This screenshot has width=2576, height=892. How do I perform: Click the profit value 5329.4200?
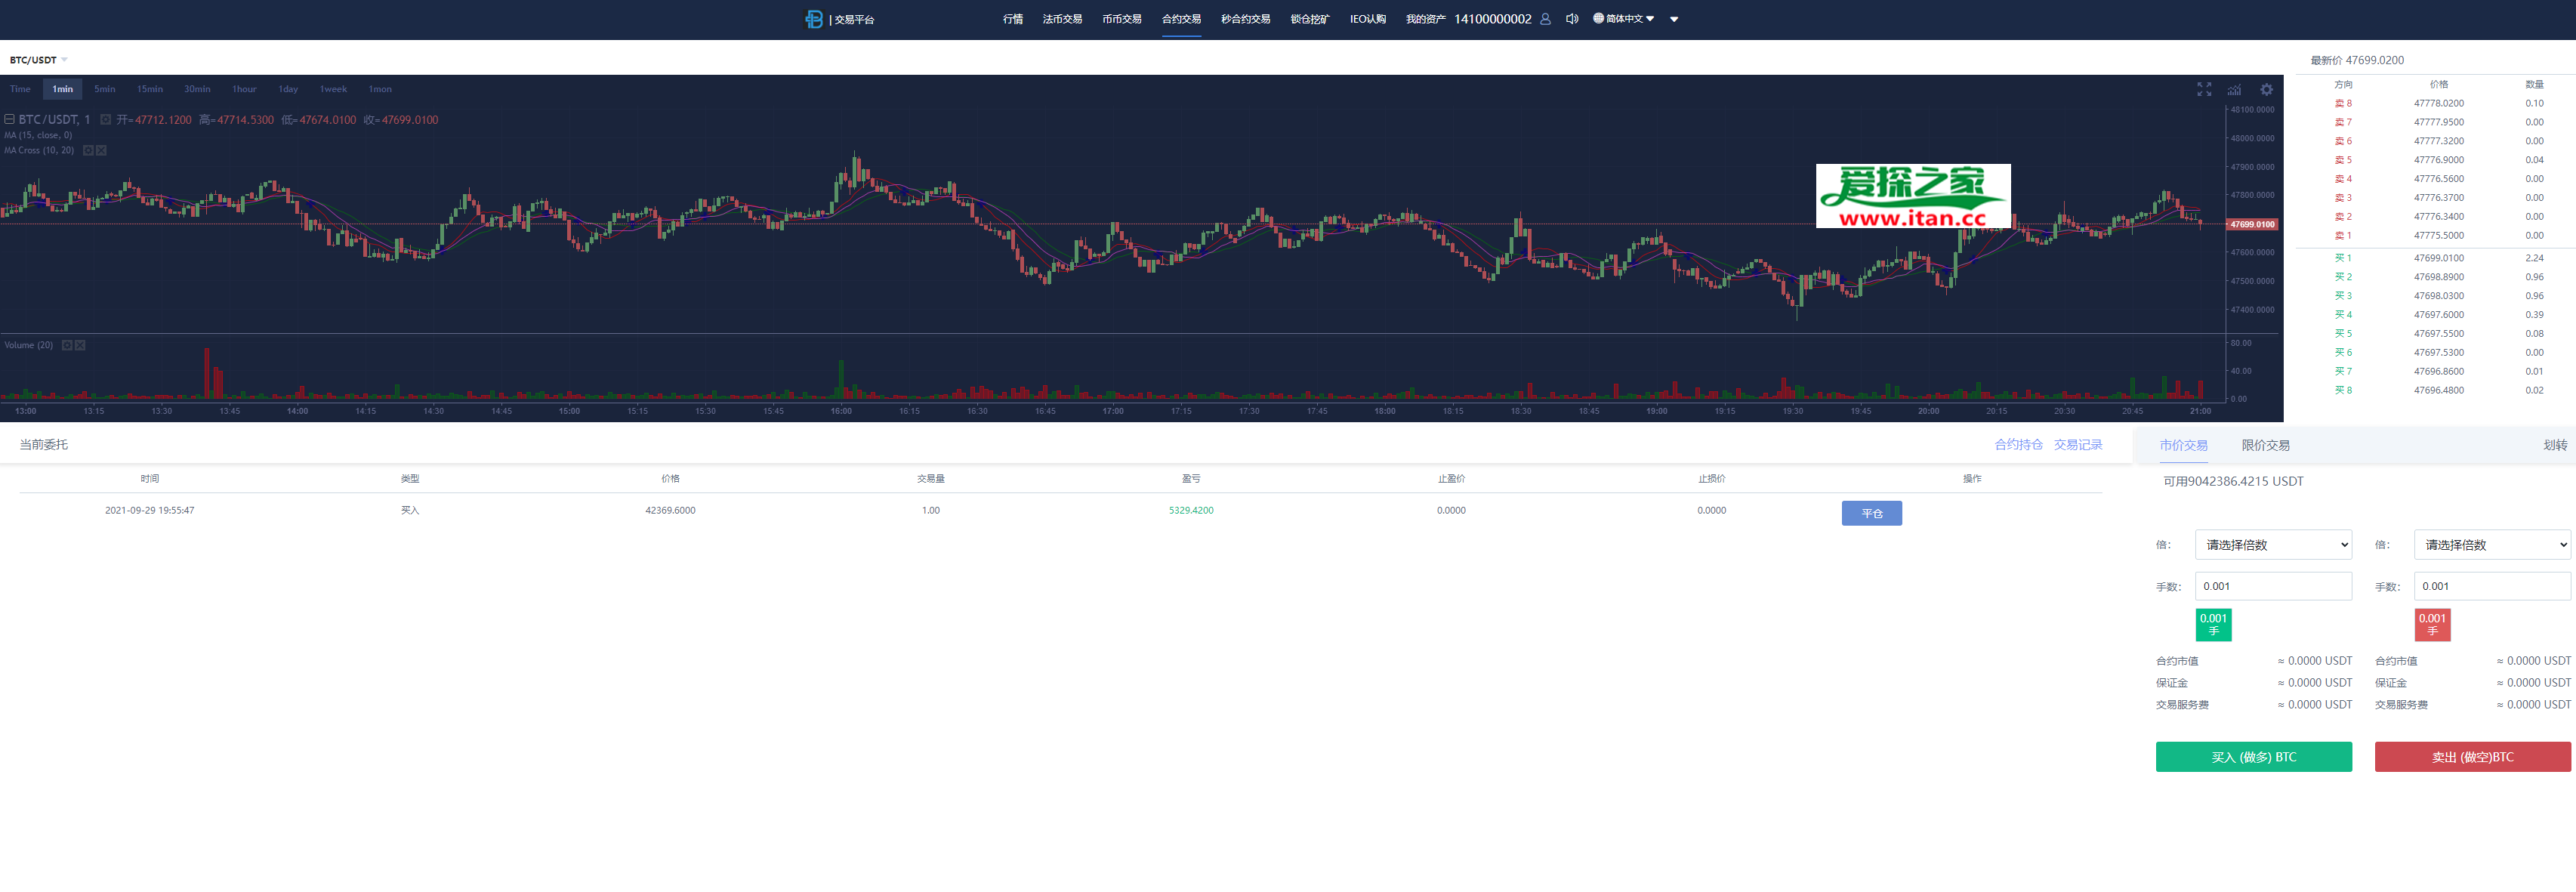tap(1191, 510)
